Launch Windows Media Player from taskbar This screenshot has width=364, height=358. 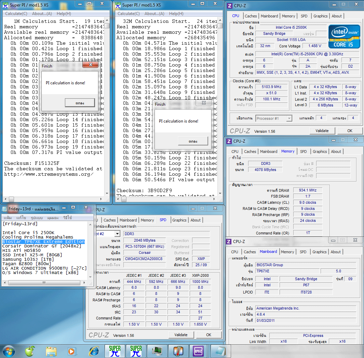tap(72, 350)
